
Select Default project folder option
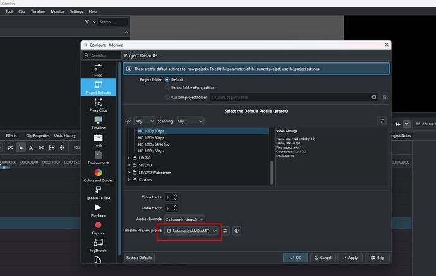[167, 79]
